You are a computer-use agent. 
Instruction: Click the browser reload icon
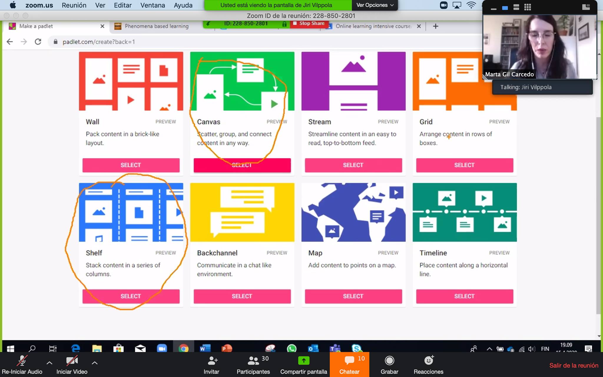[x=38, y=42]
